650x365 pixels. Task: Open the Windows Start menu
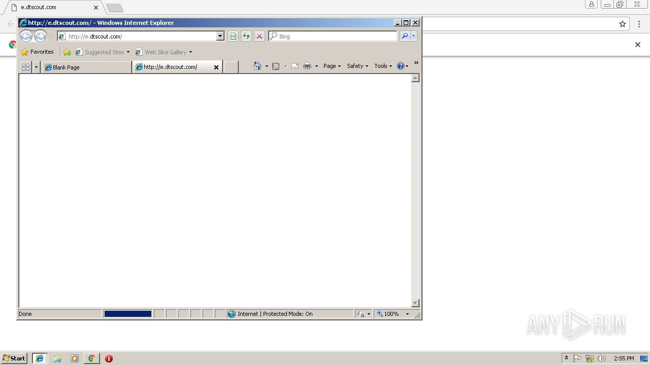click(14, 358)
